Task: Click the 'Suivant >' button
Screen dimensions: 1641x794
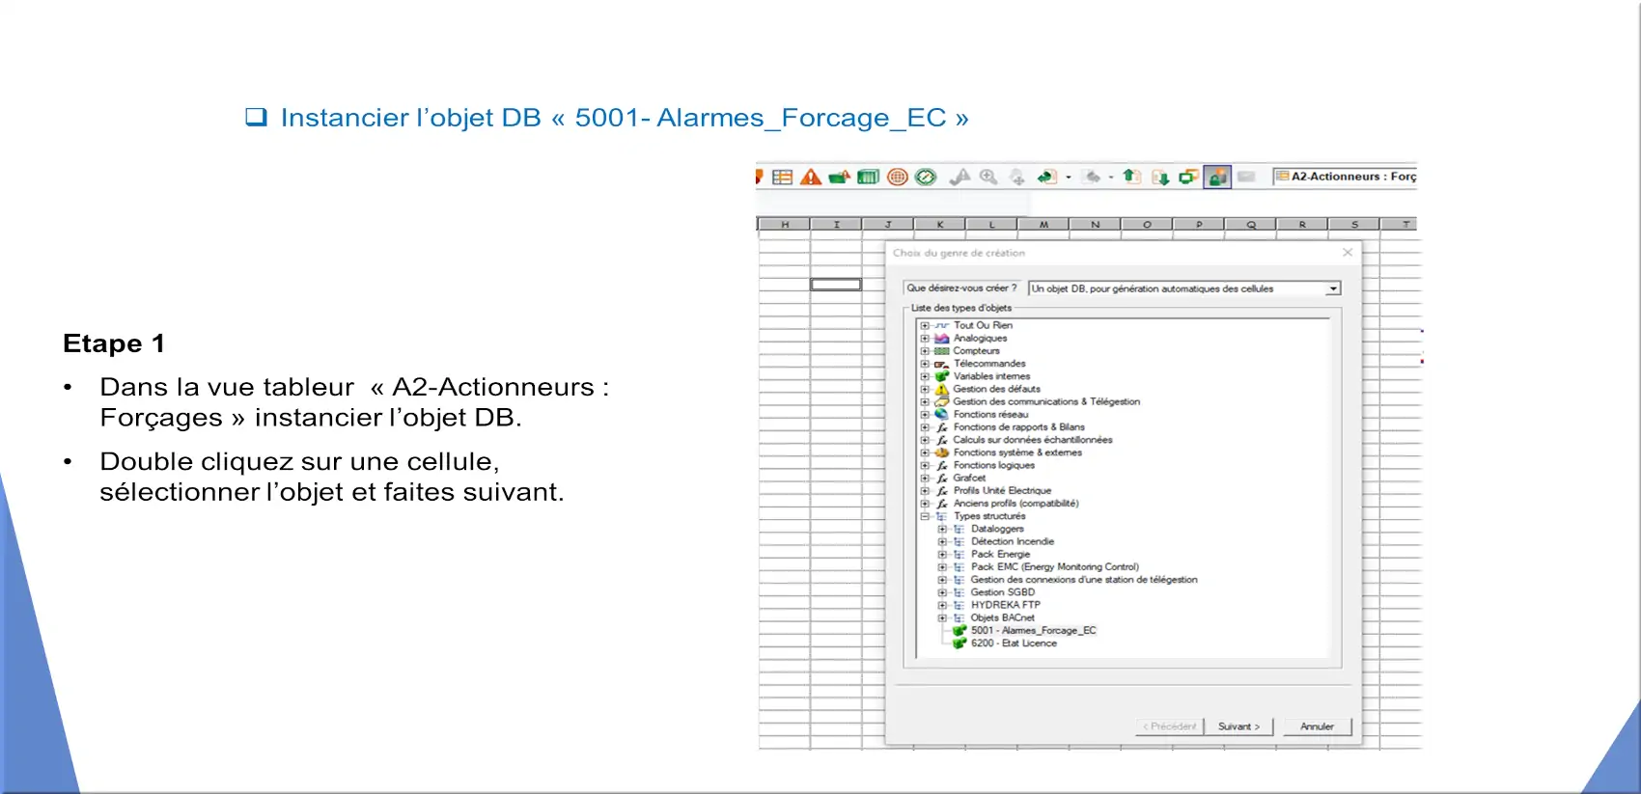Action: pyautogui.click(x=1238, y=726)
